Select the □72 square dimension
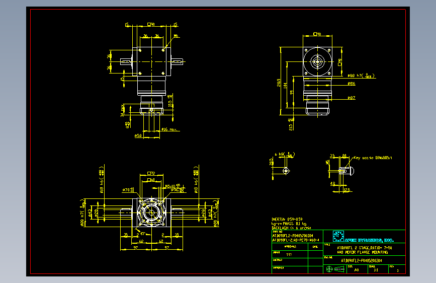The height and width of the screenshot is (283, 436). [151, 173]
